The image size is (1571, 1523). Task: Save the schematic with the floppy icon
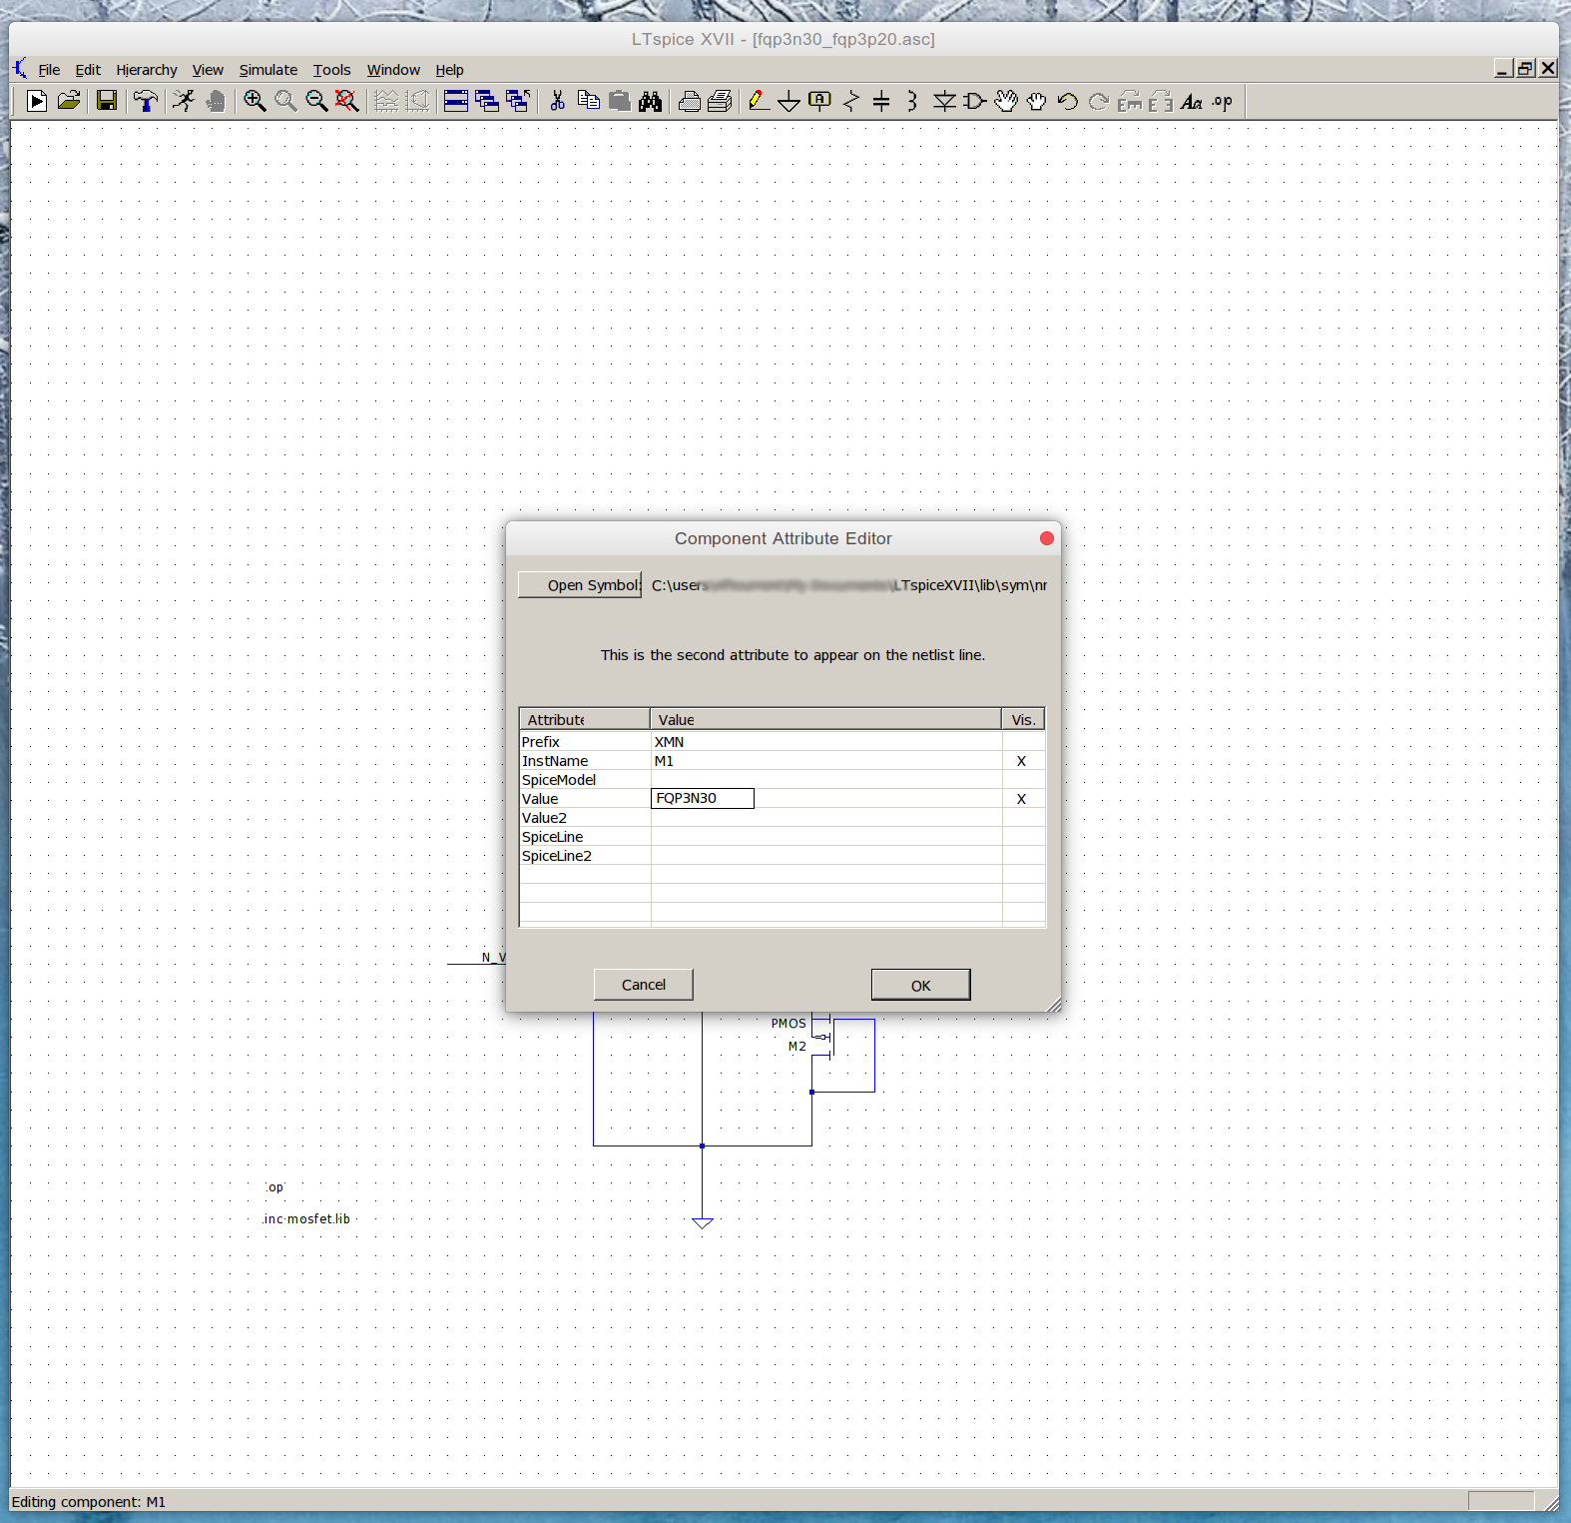click(107, 101)
